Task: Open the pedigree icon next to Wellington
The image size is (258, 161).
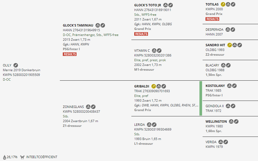Action: pyautogui.click(x=231, y=121)
